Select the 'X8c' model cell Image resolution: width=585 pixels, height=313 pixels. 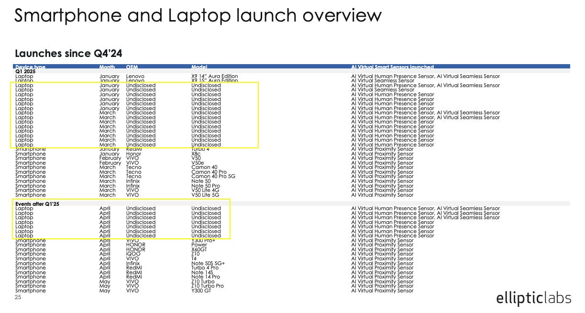[196, 154]
